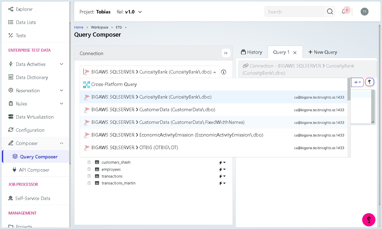Expand customers_shash table node
Screen dimensions: 382x229
coord(89,162)
